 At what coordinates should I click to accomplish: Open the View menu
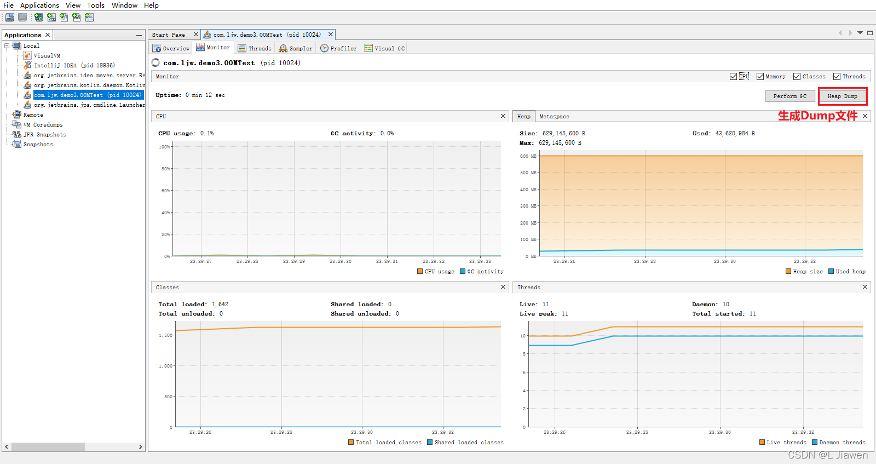coord(73,5)
